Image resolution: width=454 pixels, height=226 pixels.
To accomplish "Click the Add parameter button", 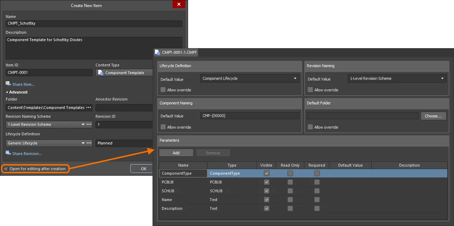I will pos(176,153).
